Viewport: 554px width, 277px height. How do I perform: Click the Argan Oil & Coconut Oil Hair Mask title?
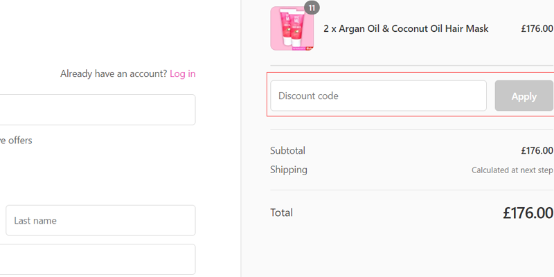(406, 29)
